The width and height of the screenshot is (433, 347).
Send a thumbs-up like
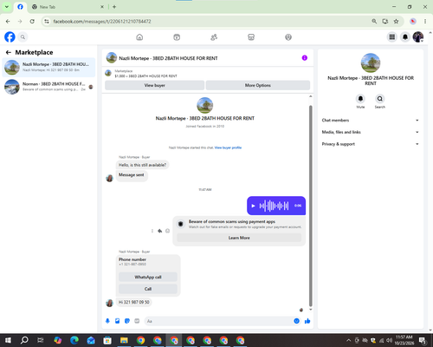pos(307,321)
